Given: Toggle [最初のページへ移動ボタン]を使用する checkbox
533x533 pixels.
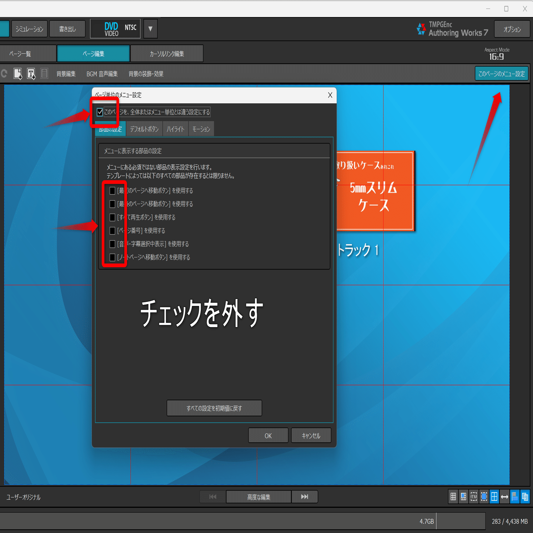Looking at the screenshot, I should coord(112,190).
